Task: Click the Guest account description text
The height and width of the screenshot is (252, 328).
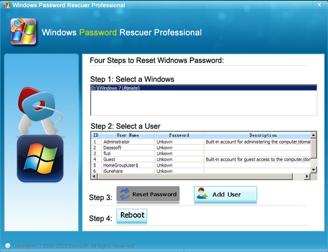Action: (x=258, y=159)
